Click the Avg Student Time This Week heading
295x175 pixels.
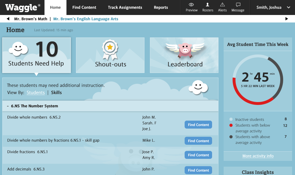coord(257,44)
